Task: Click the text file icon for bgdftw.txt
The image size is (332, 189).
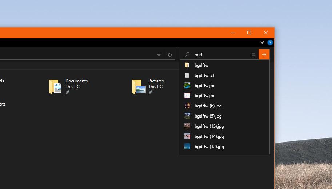Action: pos(187,75)
